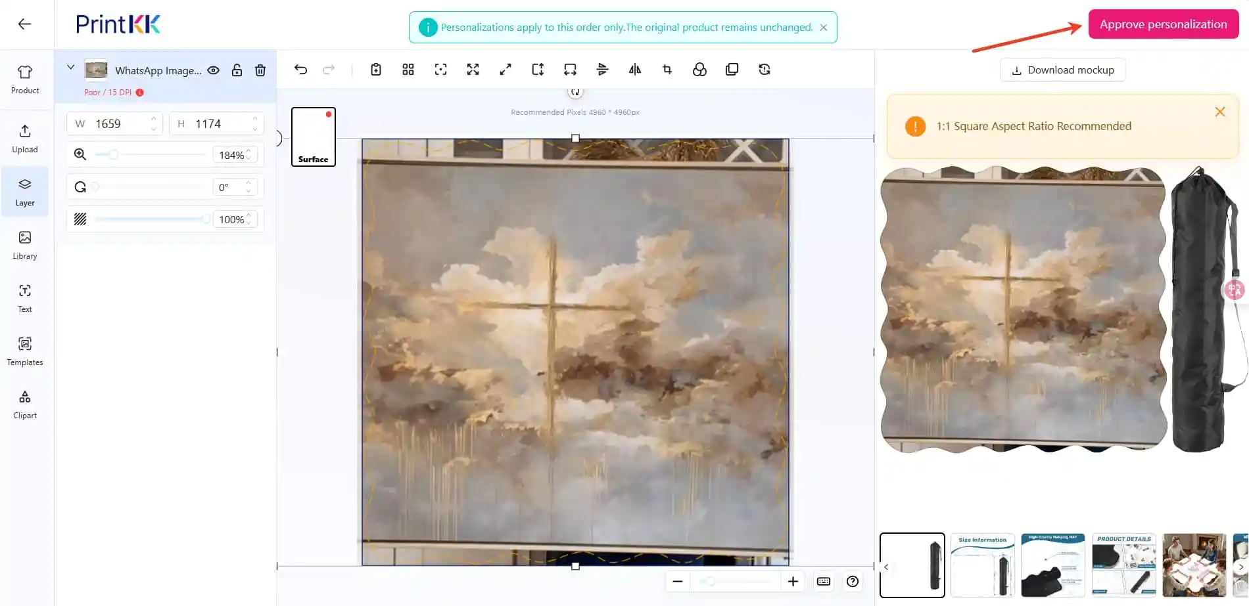Collapse the WhatsApp Image layer details

[x=71, y=68]
